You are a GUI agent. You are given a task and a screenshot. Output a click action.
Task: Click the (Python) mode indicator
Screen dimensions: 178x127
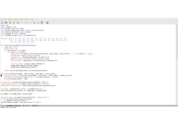point(35,106)
